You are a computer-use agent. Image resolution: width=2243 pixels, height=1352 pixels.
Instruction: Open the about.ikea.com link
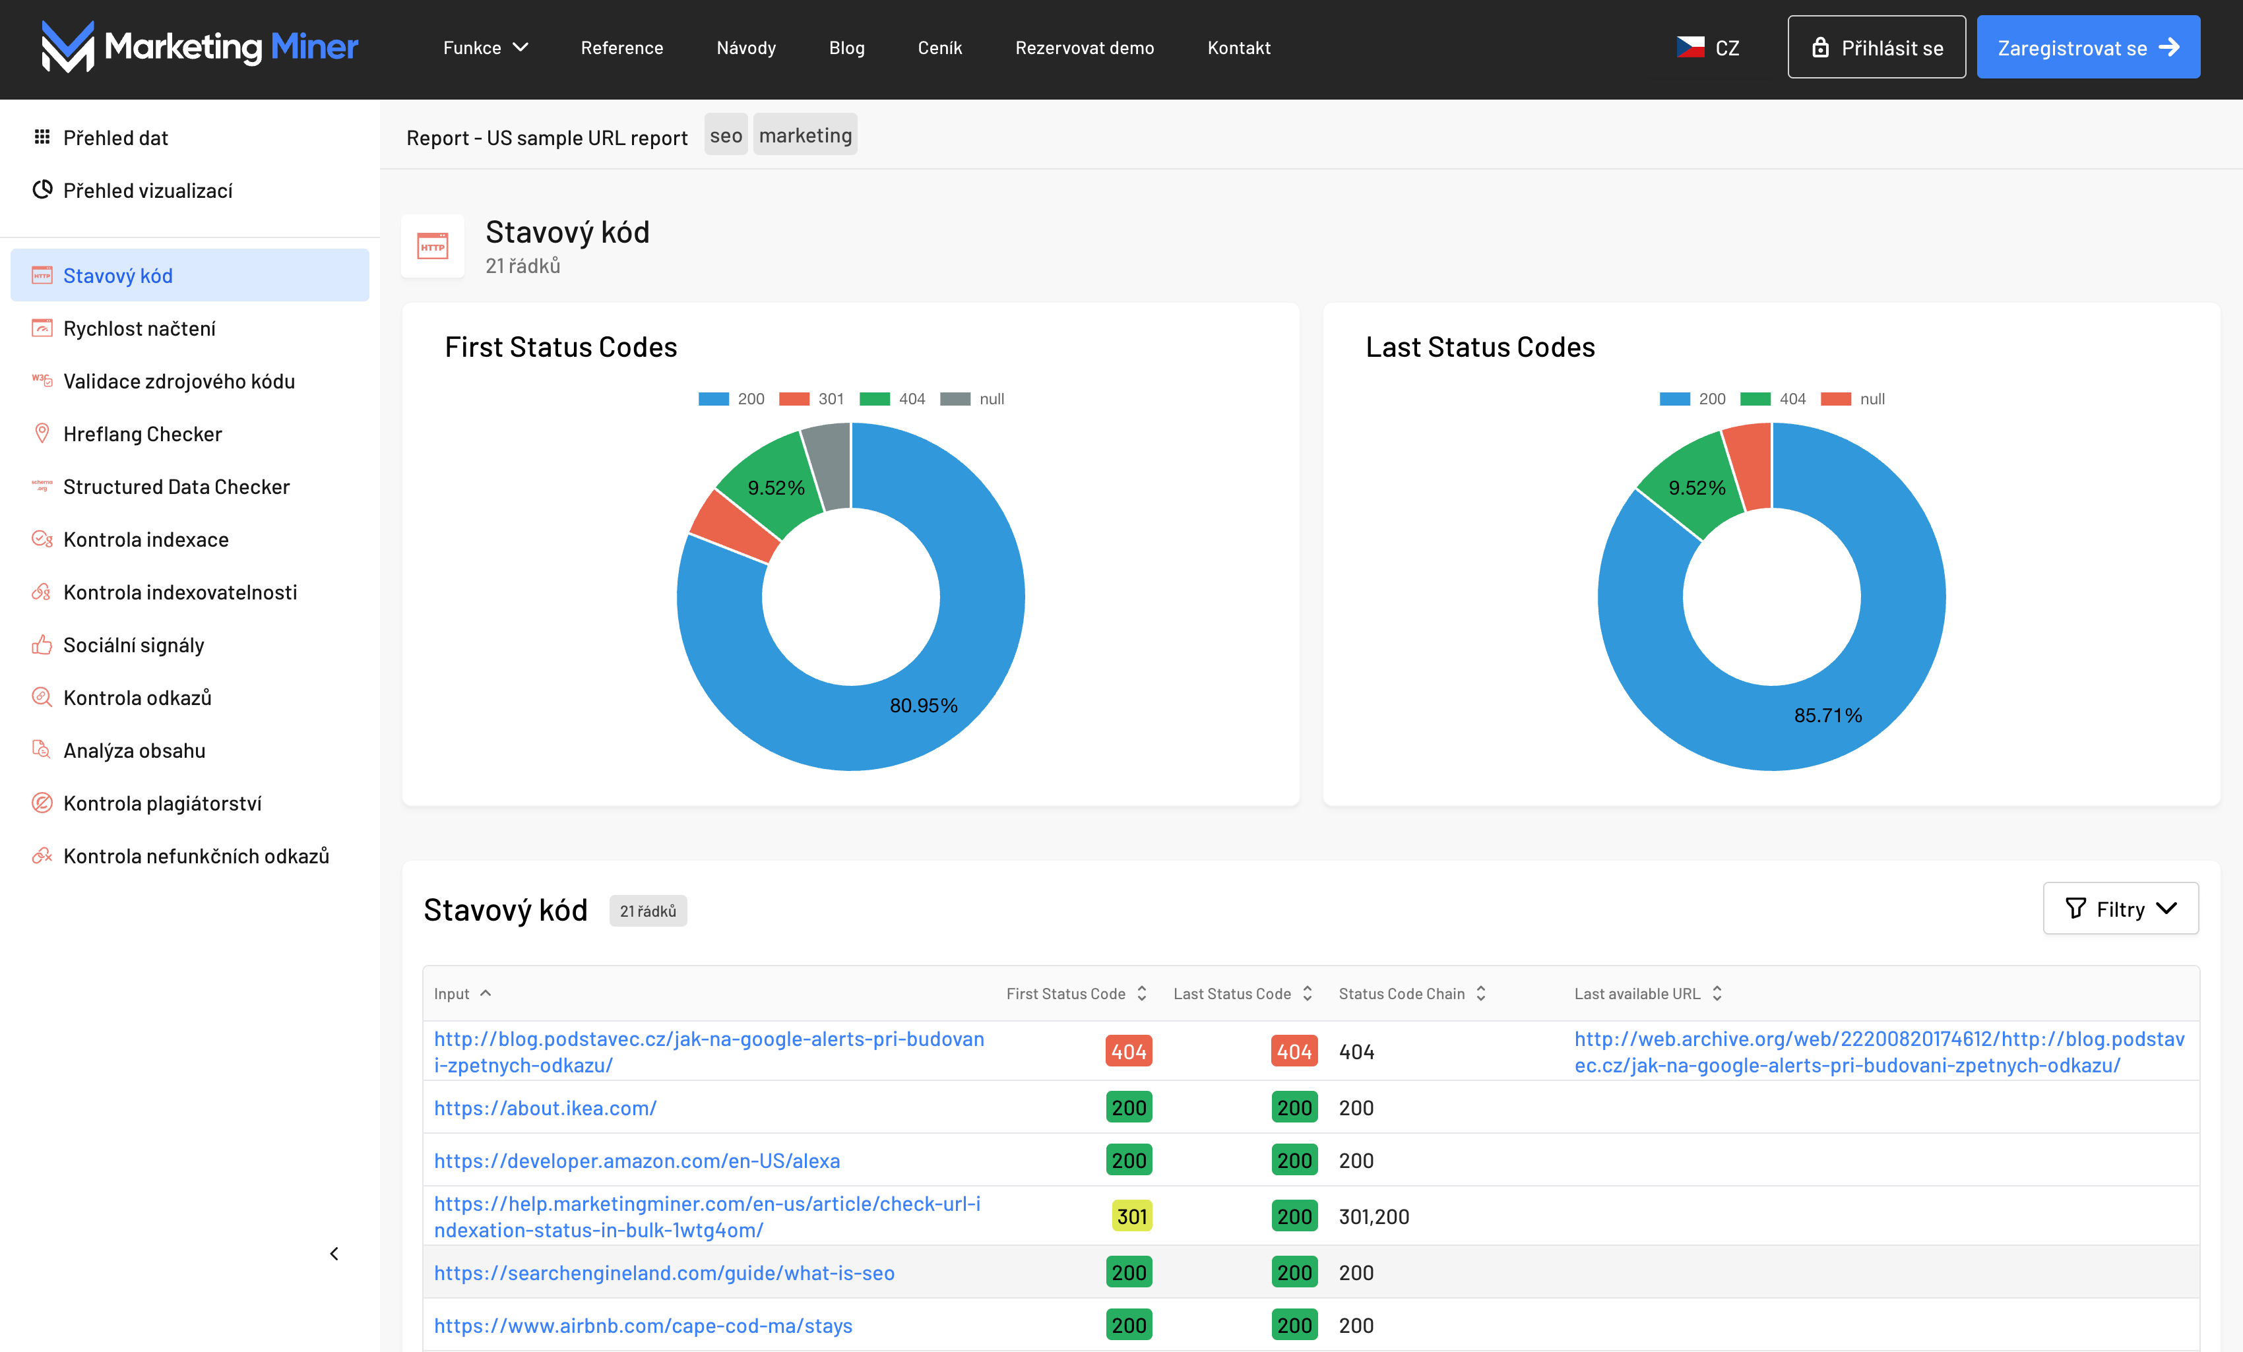coord(544,1107)
